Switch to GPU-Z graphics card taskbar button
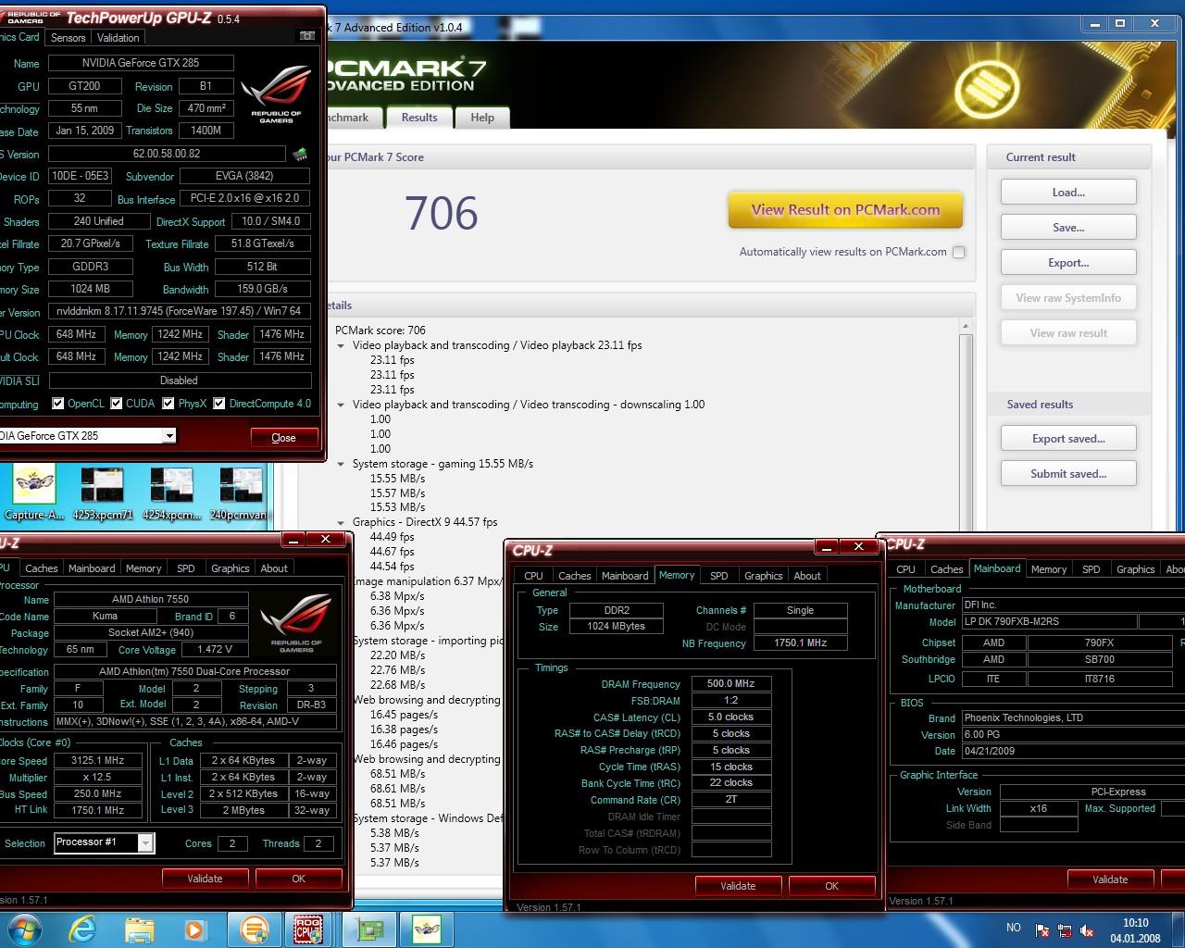 (x=370, y=929)
